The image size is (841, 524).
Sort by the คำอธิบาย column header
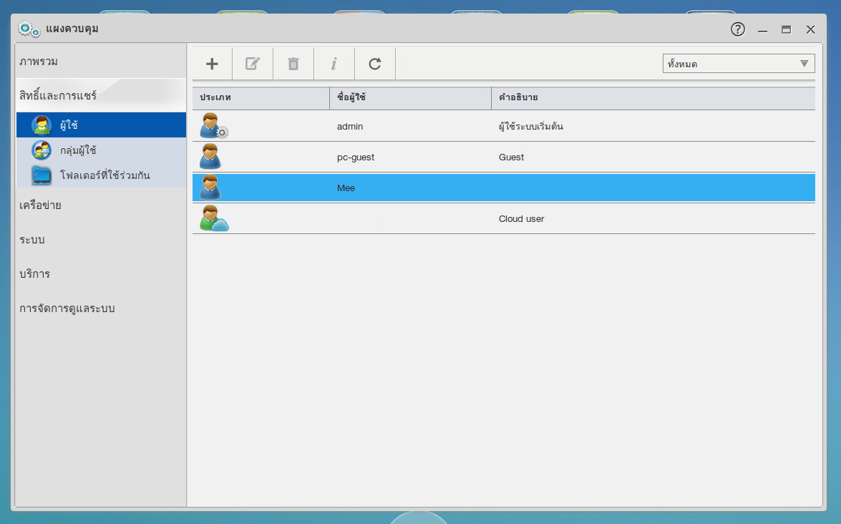coord(653,97)
